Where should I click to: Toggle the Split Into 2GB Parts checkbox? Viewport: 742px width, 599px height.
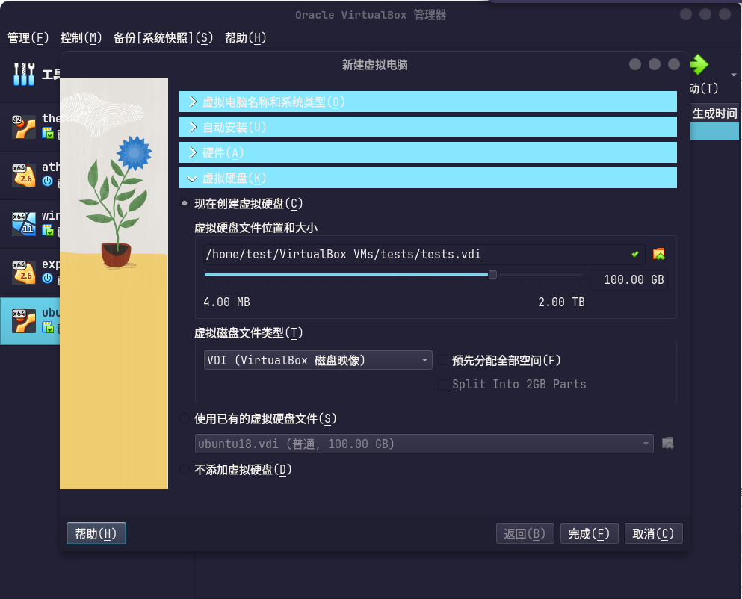click(443, 384)
